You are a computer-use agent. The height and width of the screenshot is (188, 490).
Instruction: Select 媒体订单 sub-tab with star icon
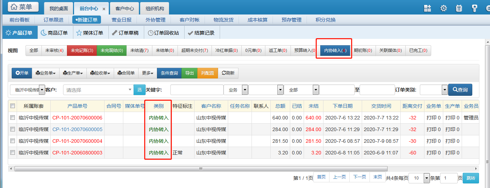[x=90, y=33]
